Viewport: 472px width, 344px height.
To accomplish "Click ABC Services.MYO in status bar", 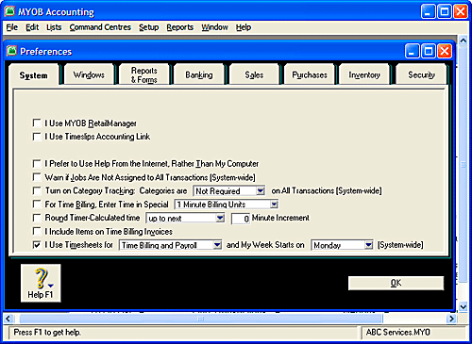I will click(398, 332).
